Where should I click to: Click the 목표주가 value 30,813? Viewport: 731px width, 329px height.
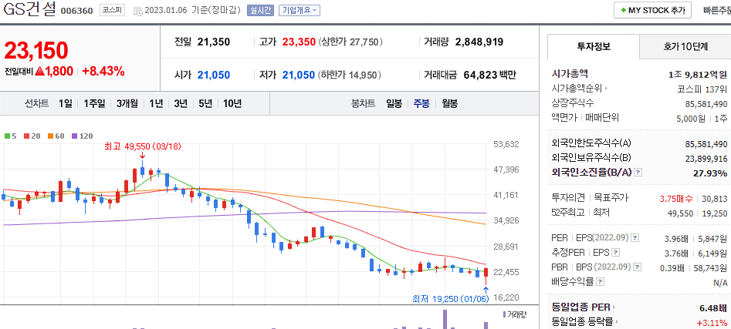tap(714, 199)
